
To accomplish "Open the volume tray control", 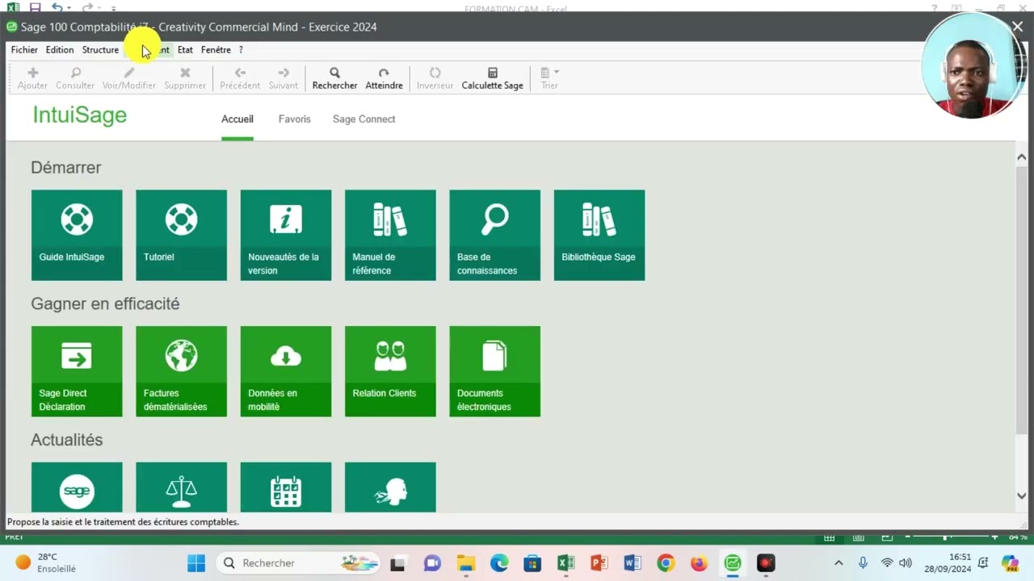I will tap(906, 563).
